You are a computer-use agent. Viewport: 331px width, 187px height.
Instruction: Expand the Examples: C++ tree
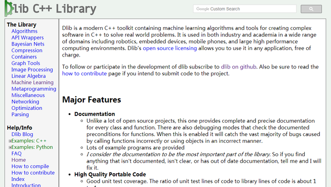coord(10,141)
